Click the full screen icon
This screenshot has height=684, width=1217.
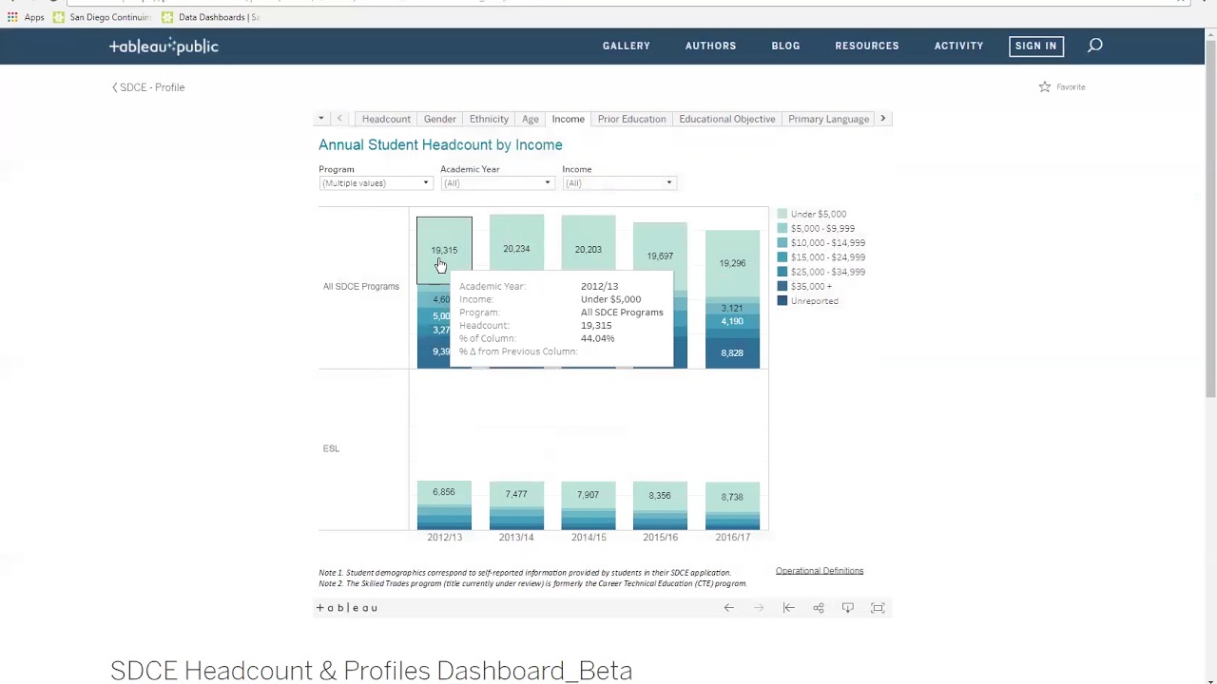coord(878,608)
